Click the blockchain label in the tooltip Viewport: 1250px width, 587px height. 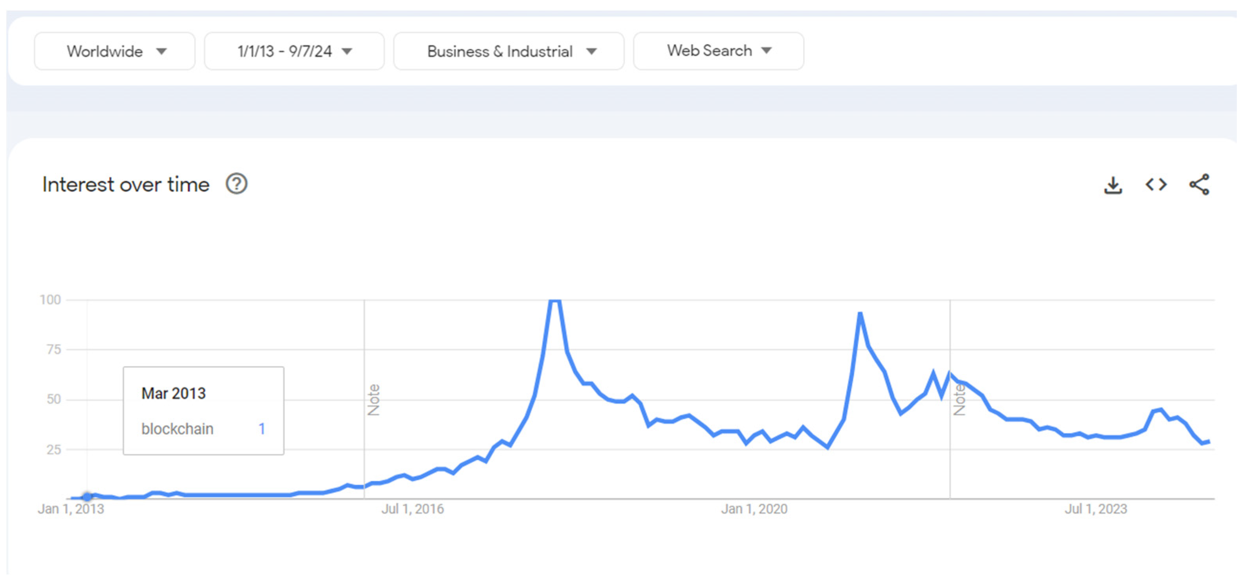tap(177, 429)
